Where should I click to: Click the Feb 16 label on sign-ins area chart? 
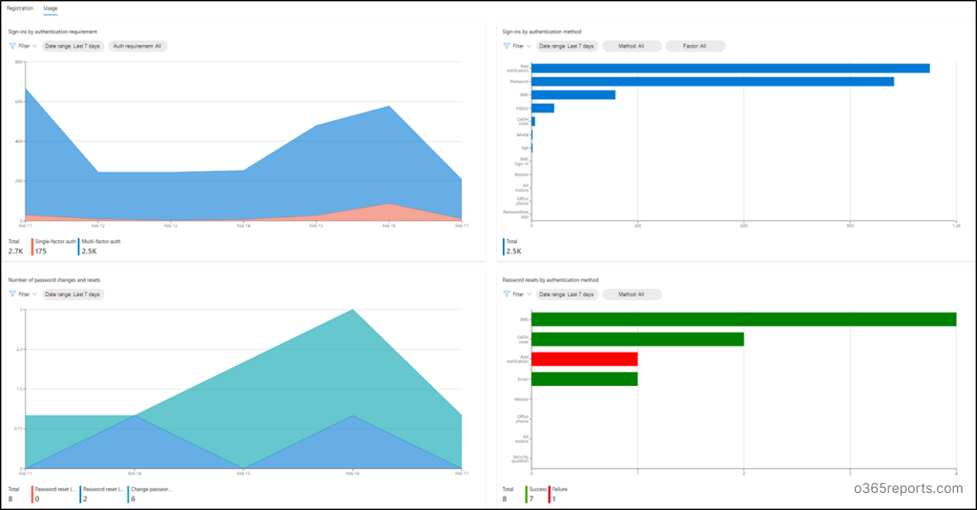(x=389, y=226)
